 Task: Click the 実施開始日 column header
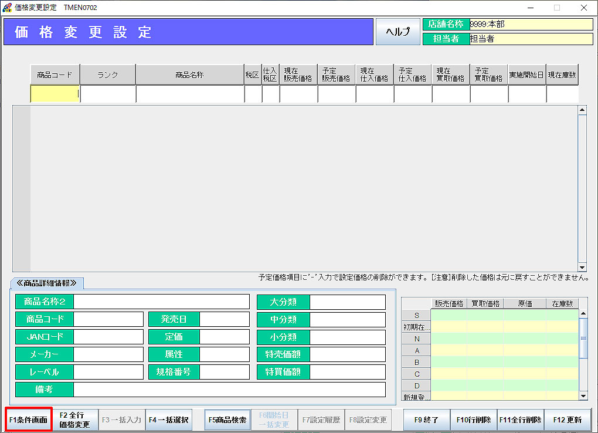[x=526, y=75]
